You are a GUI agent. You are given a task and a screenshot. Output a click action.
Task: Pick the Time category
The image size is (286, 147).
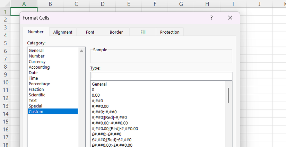(x=53, y=78)
